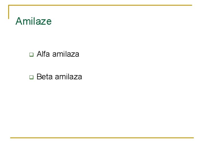Click the middle of the bottom gold line
The width and height of the screenshot is (204, 153).
(x=102, y=138)
